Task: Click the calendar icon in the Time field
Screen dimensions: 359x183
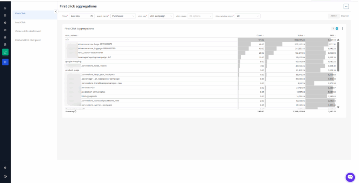Action: click(x=92, y=16)
